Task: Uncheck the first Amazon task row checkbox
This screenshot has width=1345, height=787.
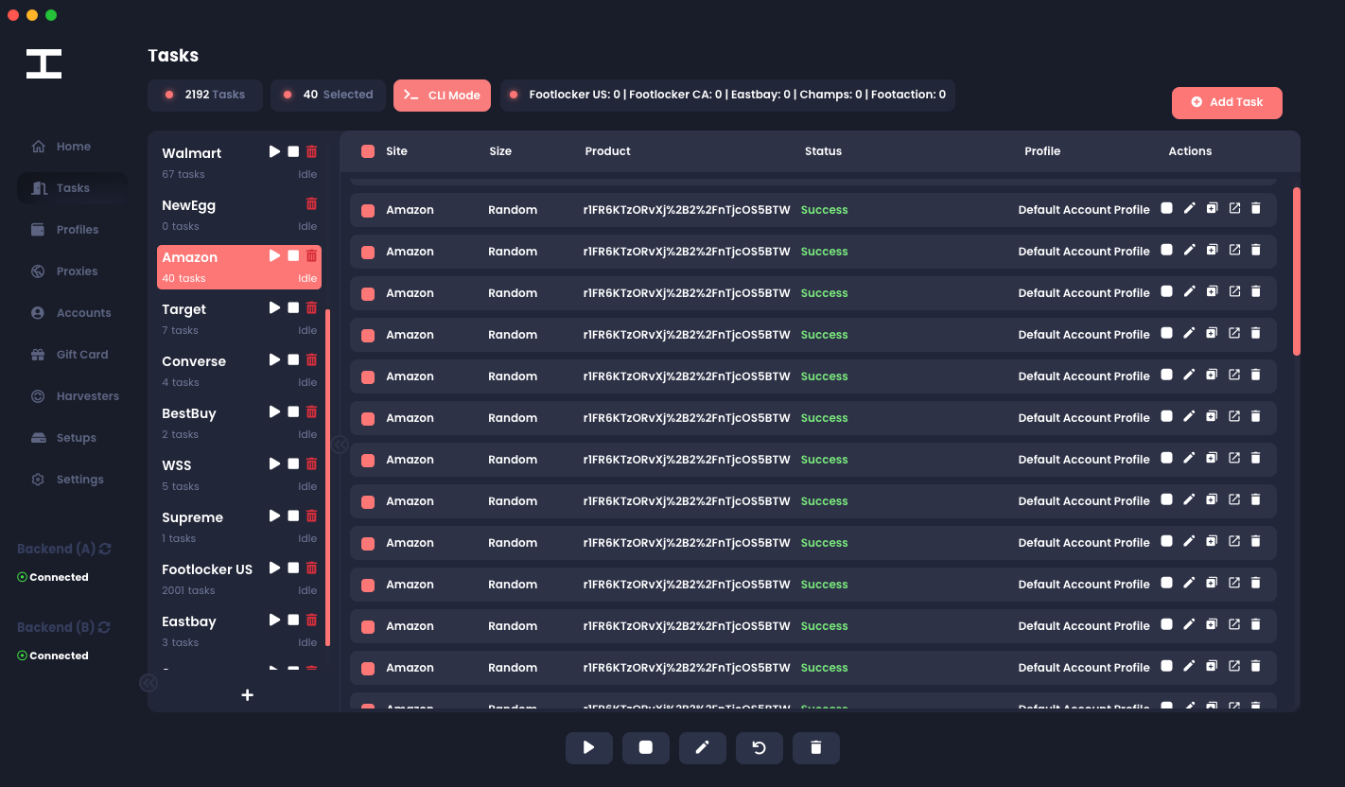Action: (368, 210)
